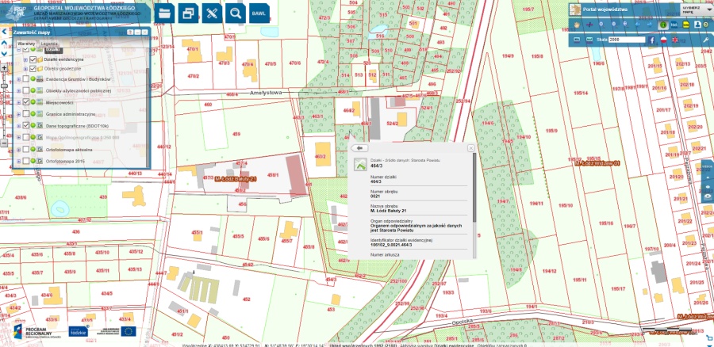Click the zoom in plus button
The image size is (714, 347).
(4, 68)
